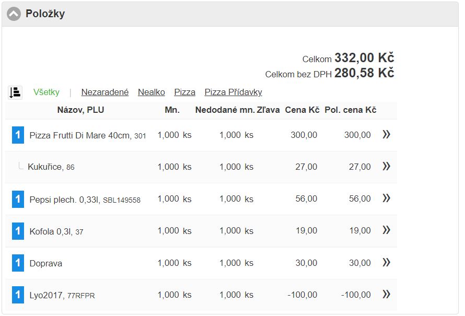Click blue quantity badge for Pizza Frutti Di Mare
This screenshot has height=316, width=465.
pos(18,135)
